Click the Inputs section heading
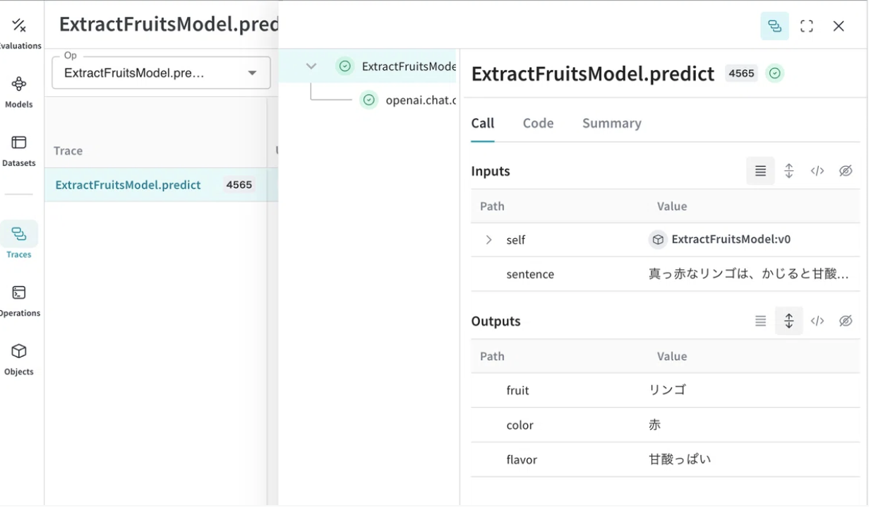Viewport: 871px width, 527px height. tap(491, 171)
